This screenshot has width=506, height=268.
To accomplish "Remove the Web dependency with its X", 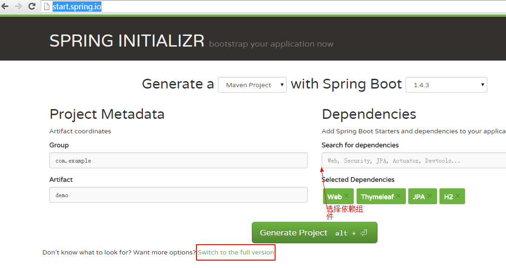I will point(347,196).
